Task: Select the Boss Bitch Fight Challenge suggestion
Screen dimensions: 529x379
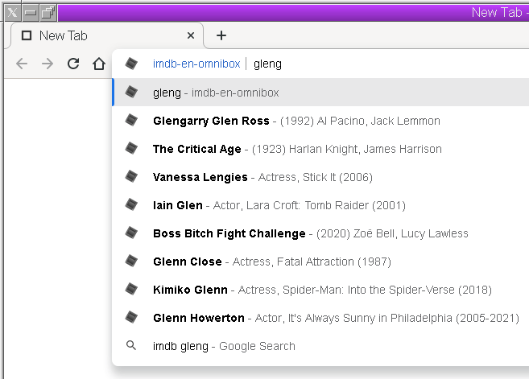Action: [320, 233]
